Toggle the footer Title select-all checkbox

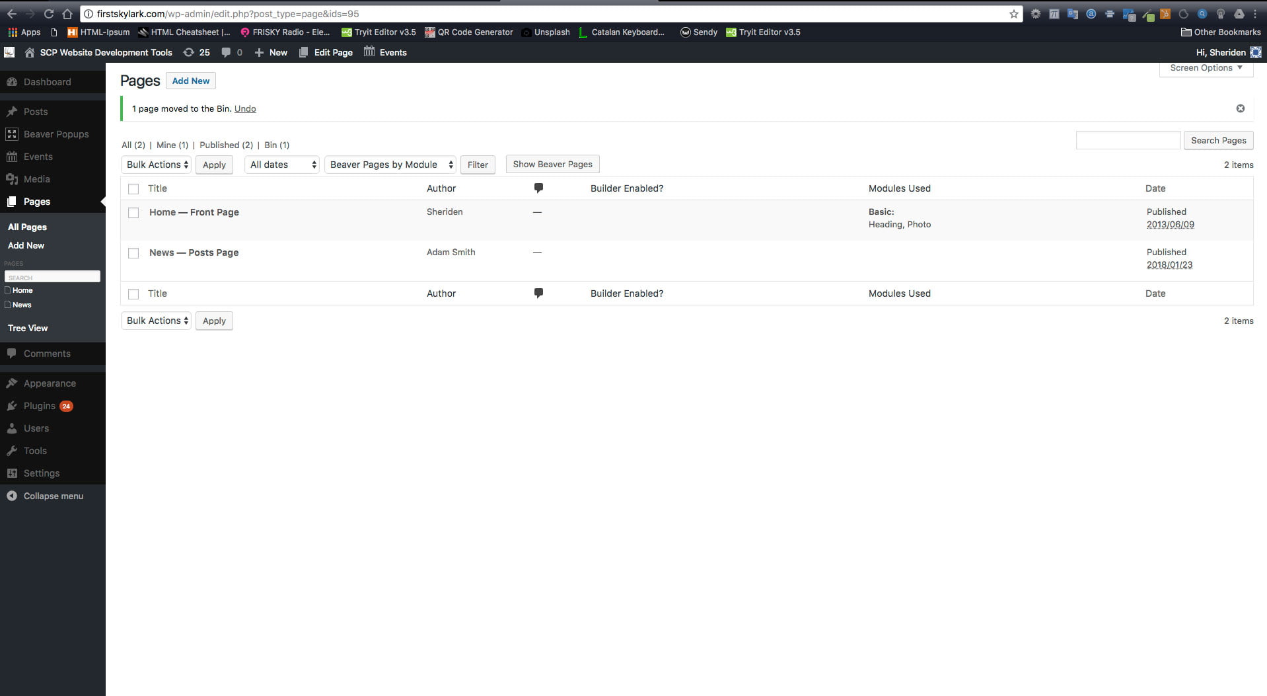133,294
